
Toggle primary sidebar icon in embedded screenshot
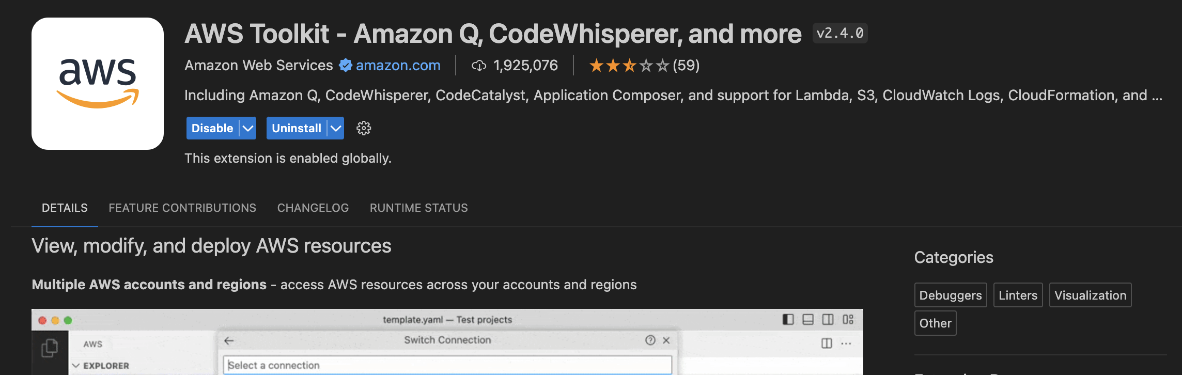pos(788,319)
